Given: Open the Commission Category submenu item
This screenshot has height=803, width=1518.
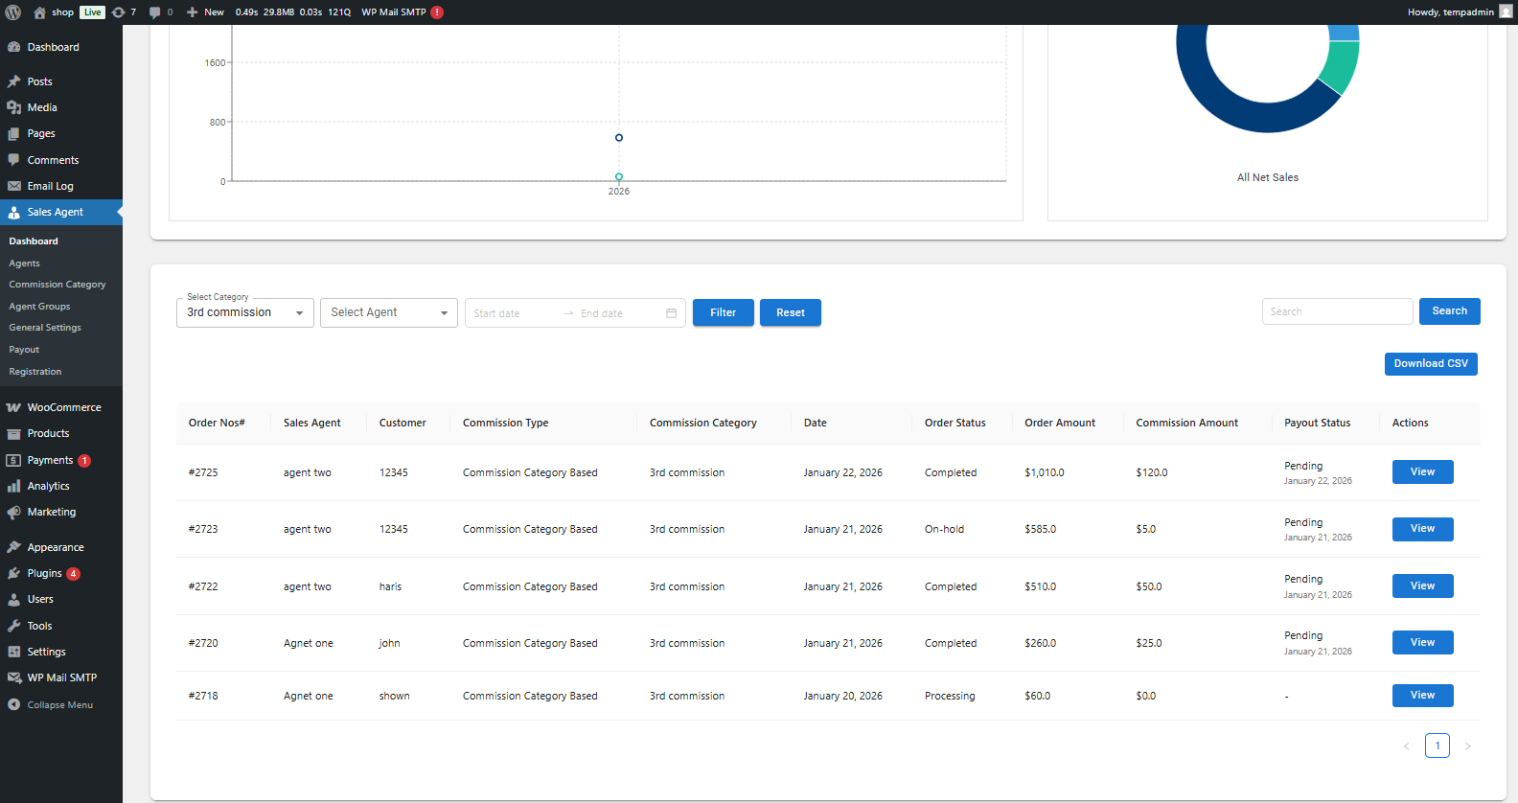Looking at the screenshot, I should (x=57, y=285).
